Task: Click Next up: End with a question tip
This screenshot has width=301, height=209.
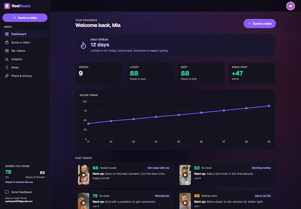Action: pos(124,202)
